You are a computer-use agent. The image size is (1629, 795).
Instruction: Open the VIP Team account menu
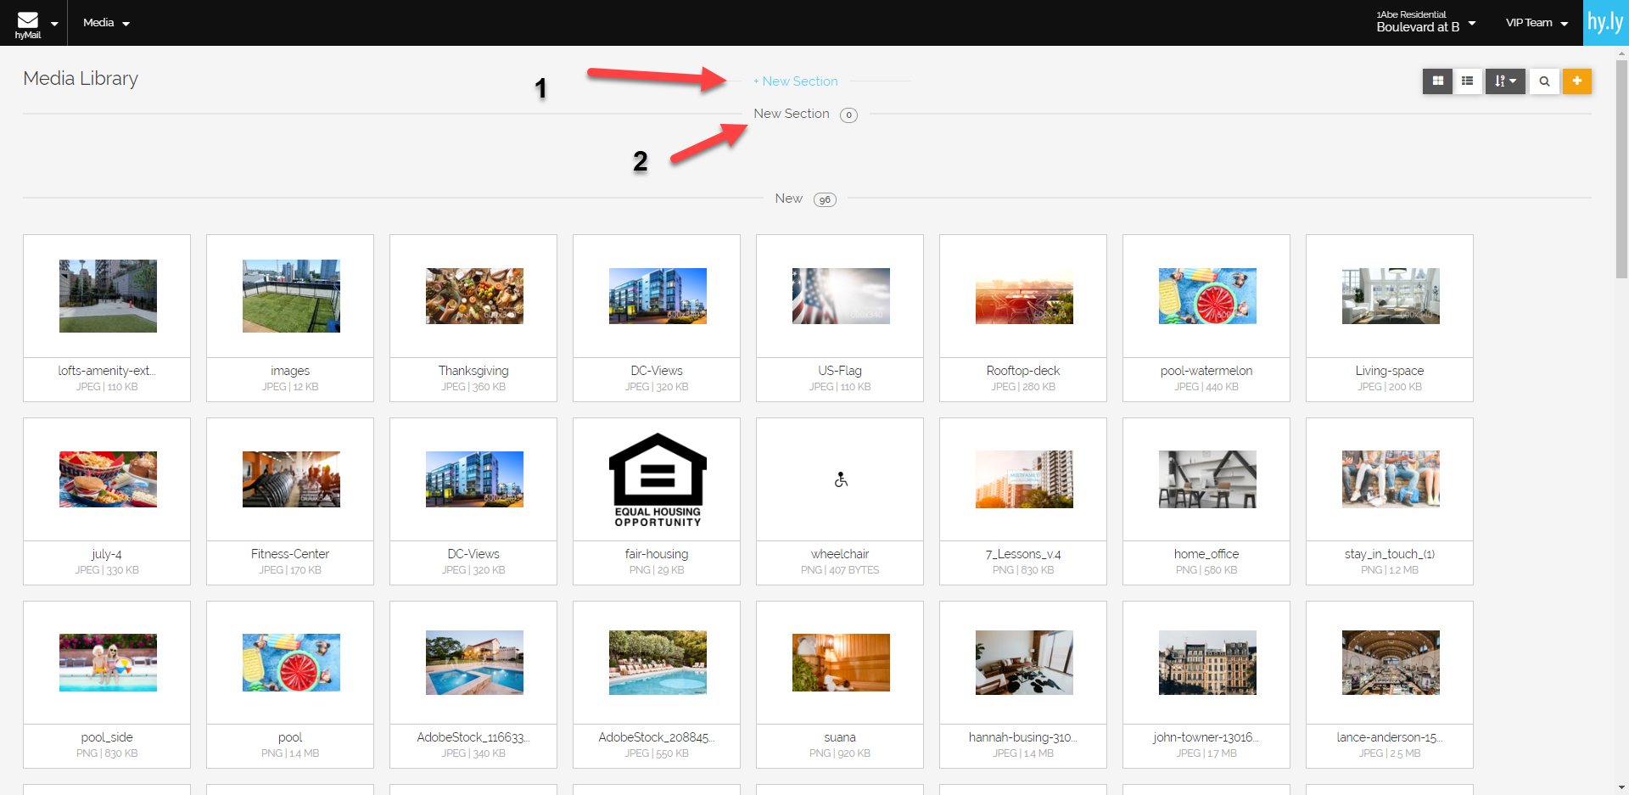click(1537, 23)
